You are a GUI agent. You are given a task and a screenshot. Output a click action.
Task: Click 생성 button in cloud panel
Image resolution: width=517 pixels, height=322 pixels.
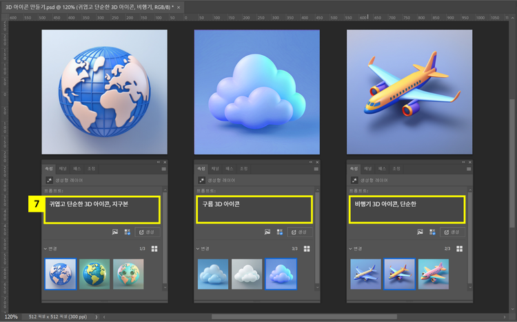(300, 232)
